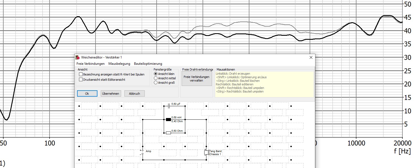Click the Tang Band Chassis 1 label

click(216, 153)
